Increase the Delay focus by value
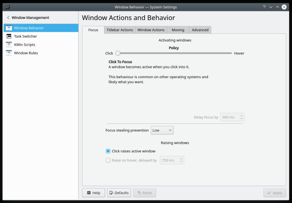The height and width of the screenshot is (203, 292). click(x=241, y=115)
